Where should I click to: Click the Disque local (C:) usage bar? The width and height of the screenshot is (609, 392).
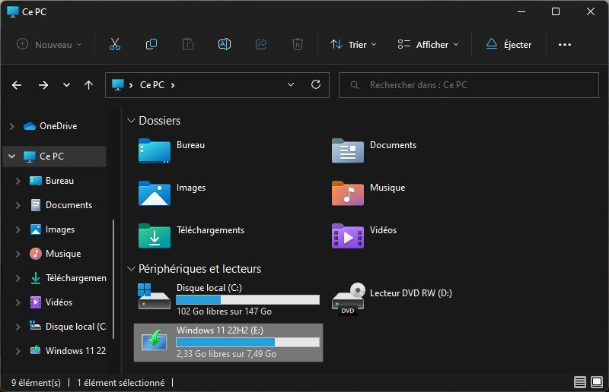248,300
